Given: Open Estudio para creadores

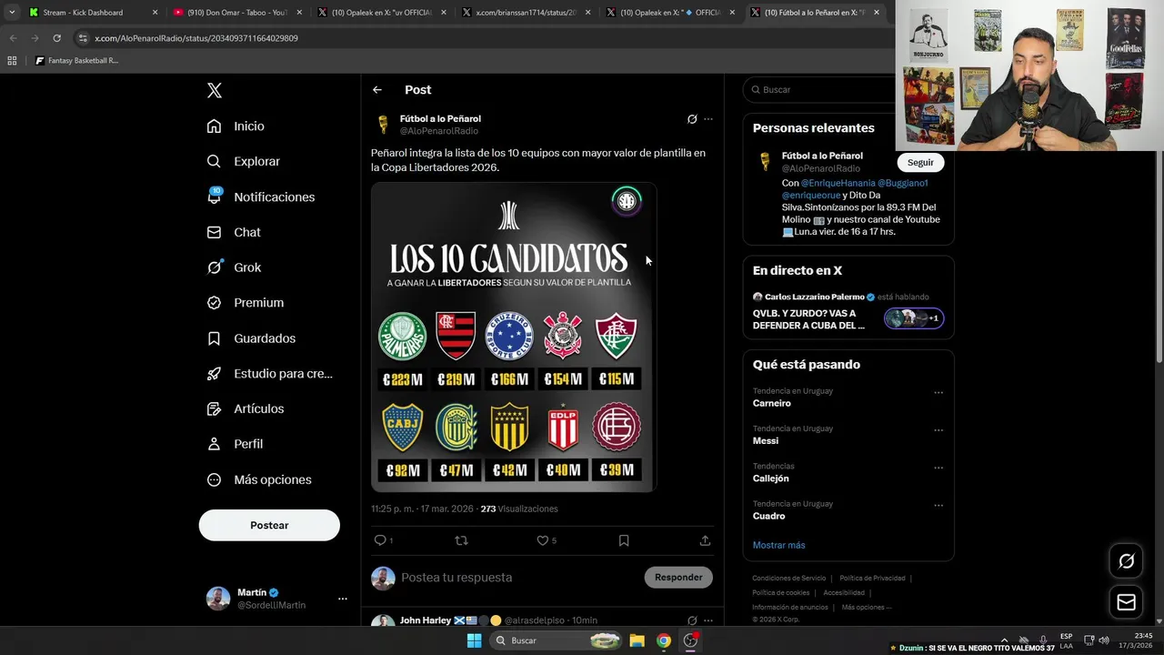Looking at the screenshot, I should [269, 373].
